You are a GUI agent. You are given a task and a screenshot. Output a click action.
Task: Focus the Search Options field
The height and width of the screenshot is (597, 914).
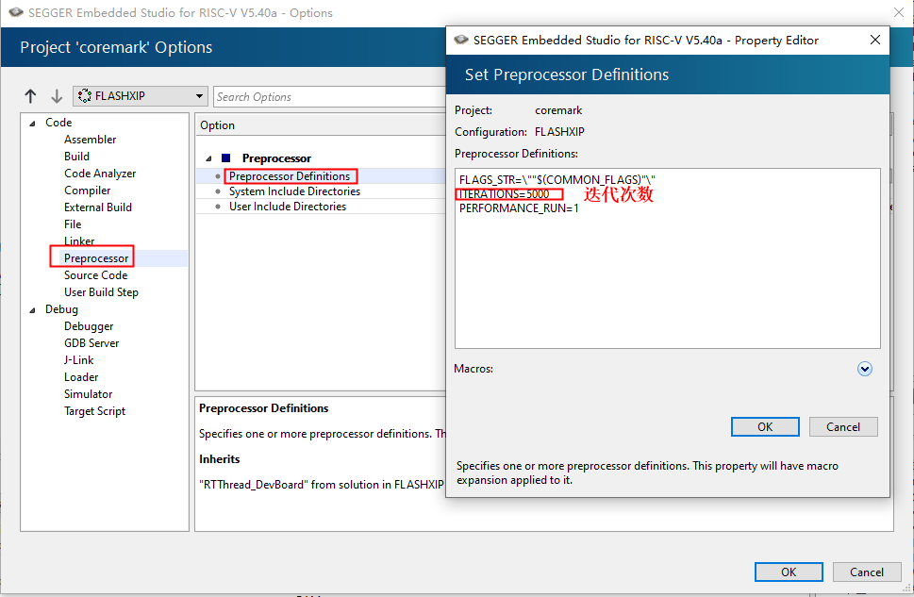pyautogui.click(x=330, y=97)
